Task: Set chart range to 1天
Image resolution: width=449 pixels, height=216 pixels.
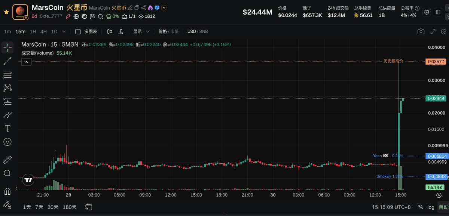Action: [x=27, y=207]
